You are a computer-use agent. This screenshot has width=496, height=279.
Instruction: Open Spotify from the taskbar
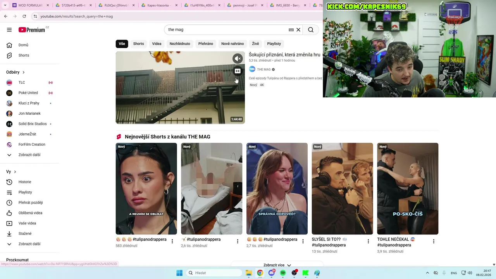(x=283, y=273)
